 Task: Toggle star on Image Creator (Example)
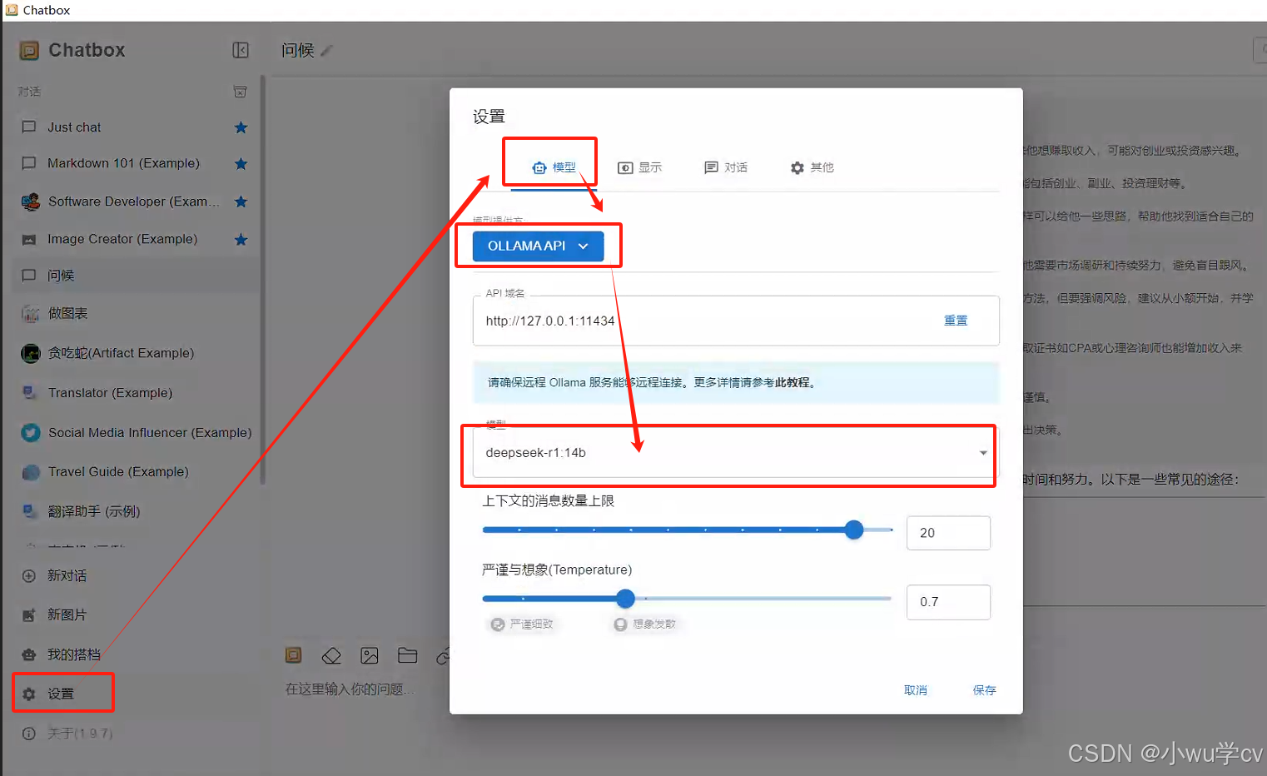(241, 240)
